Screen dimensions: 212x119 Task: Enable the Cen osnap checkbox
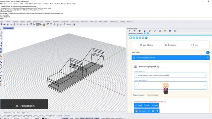coord(19,116)
